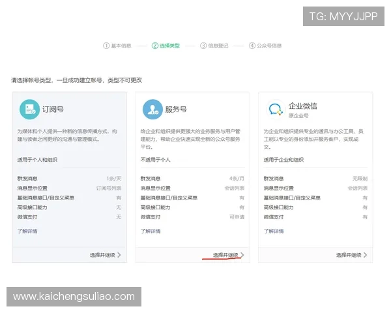Click the 原企业号 subtitle
Screen dimensions: 391x313
pyautogui.click(x=298, y=115)
